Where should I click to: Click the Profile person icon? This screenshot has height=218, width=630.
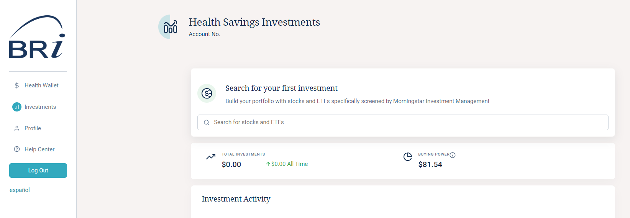17,128
